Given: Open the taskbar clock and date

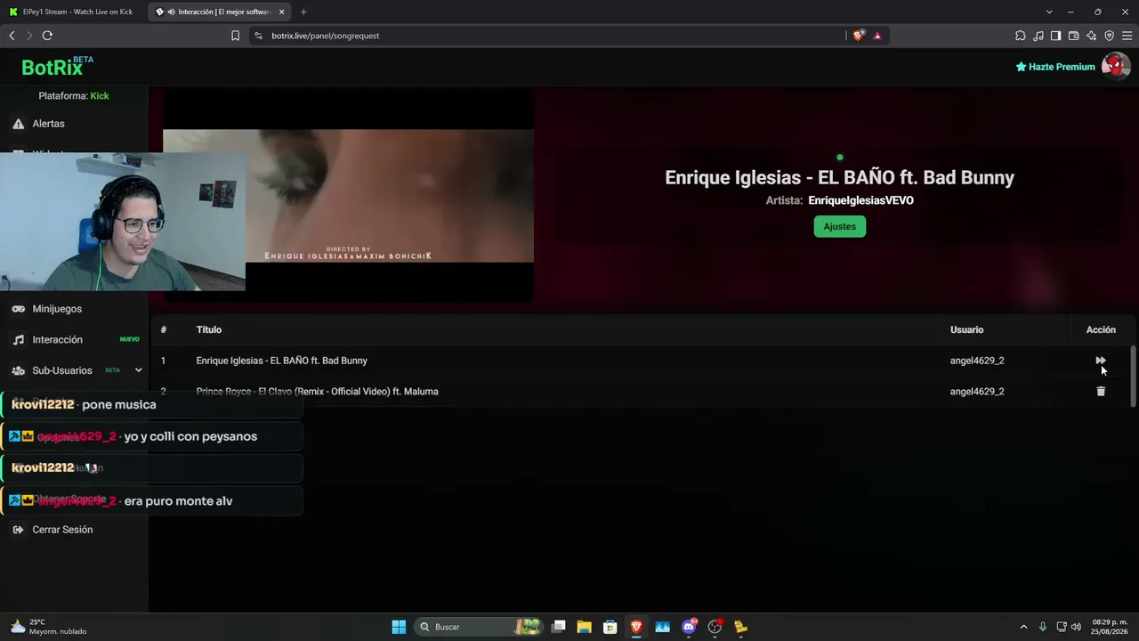Looking at the screenshot, I should 1110,627.
